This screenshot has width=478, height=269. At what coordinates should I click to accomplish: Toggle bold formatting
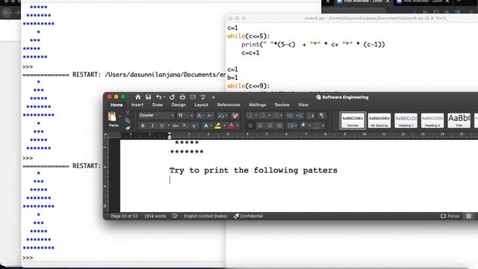(x=143, y=126)
